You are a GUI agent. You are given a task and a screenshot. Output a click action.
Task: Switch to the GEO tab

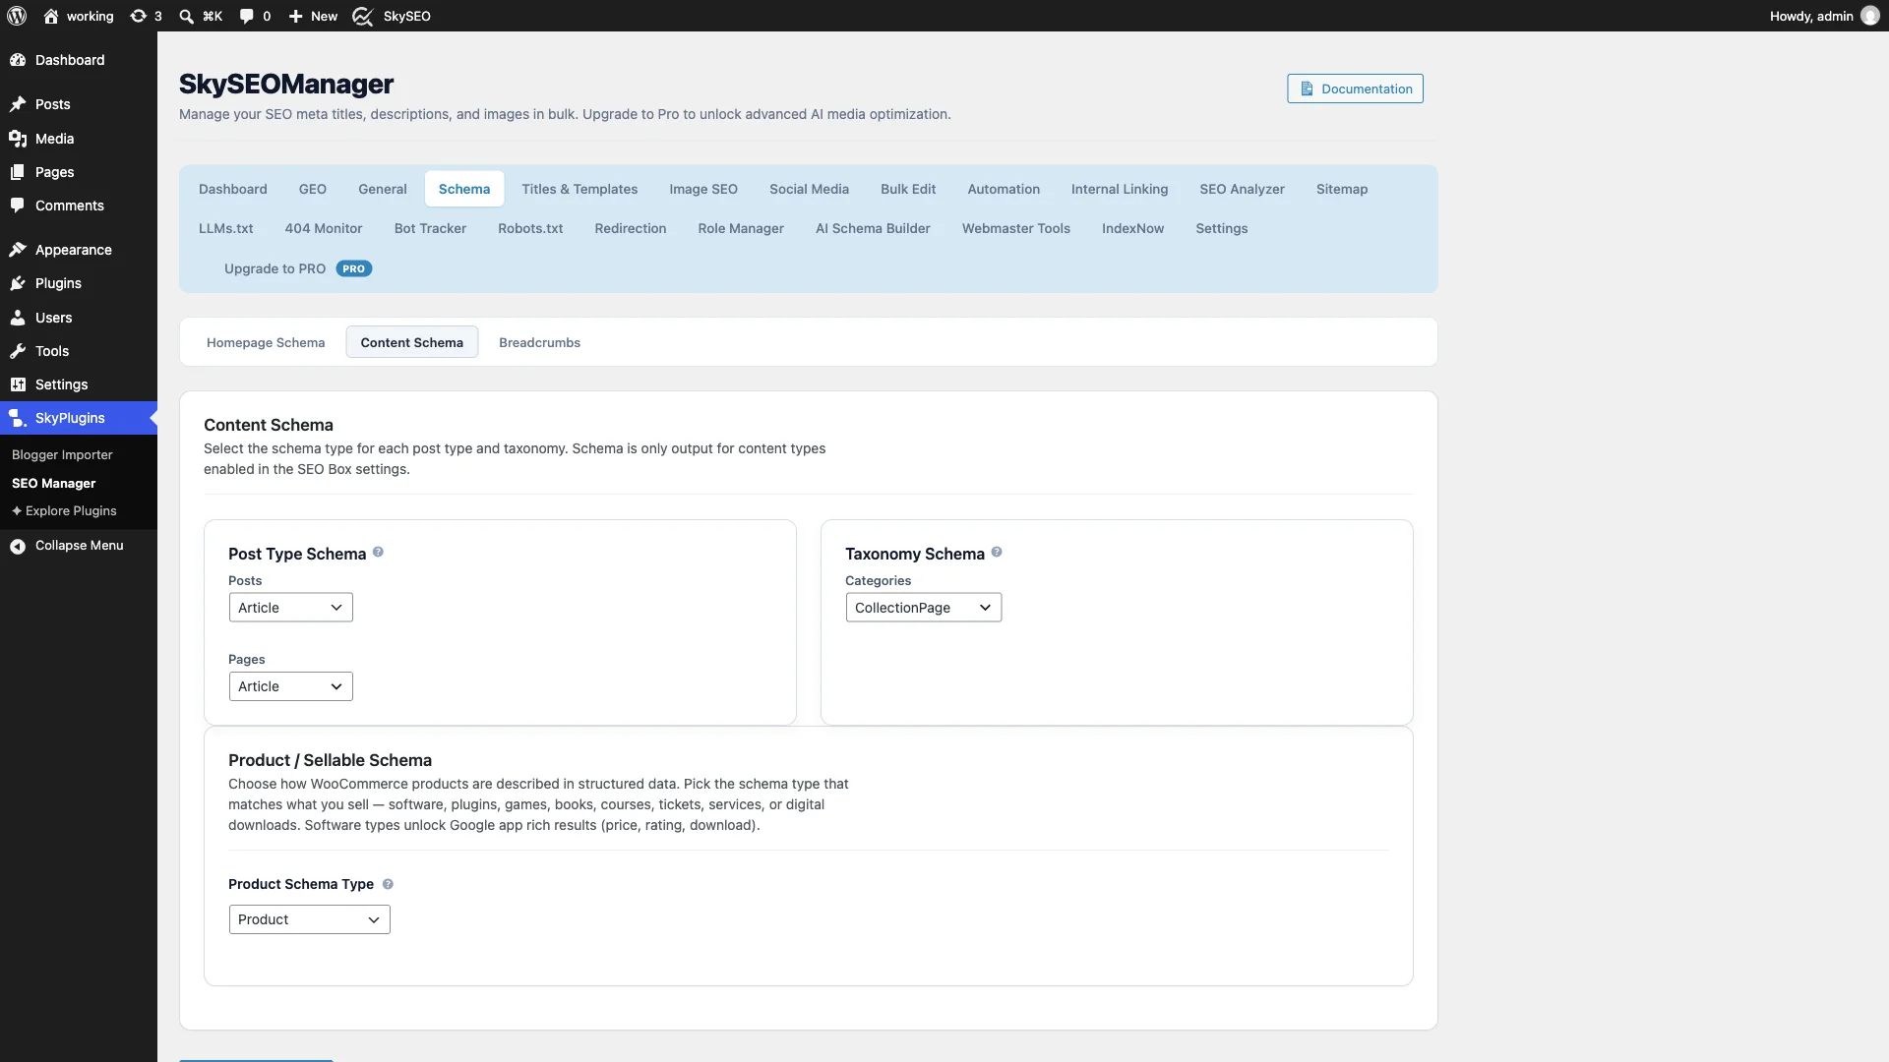point(313,189)
